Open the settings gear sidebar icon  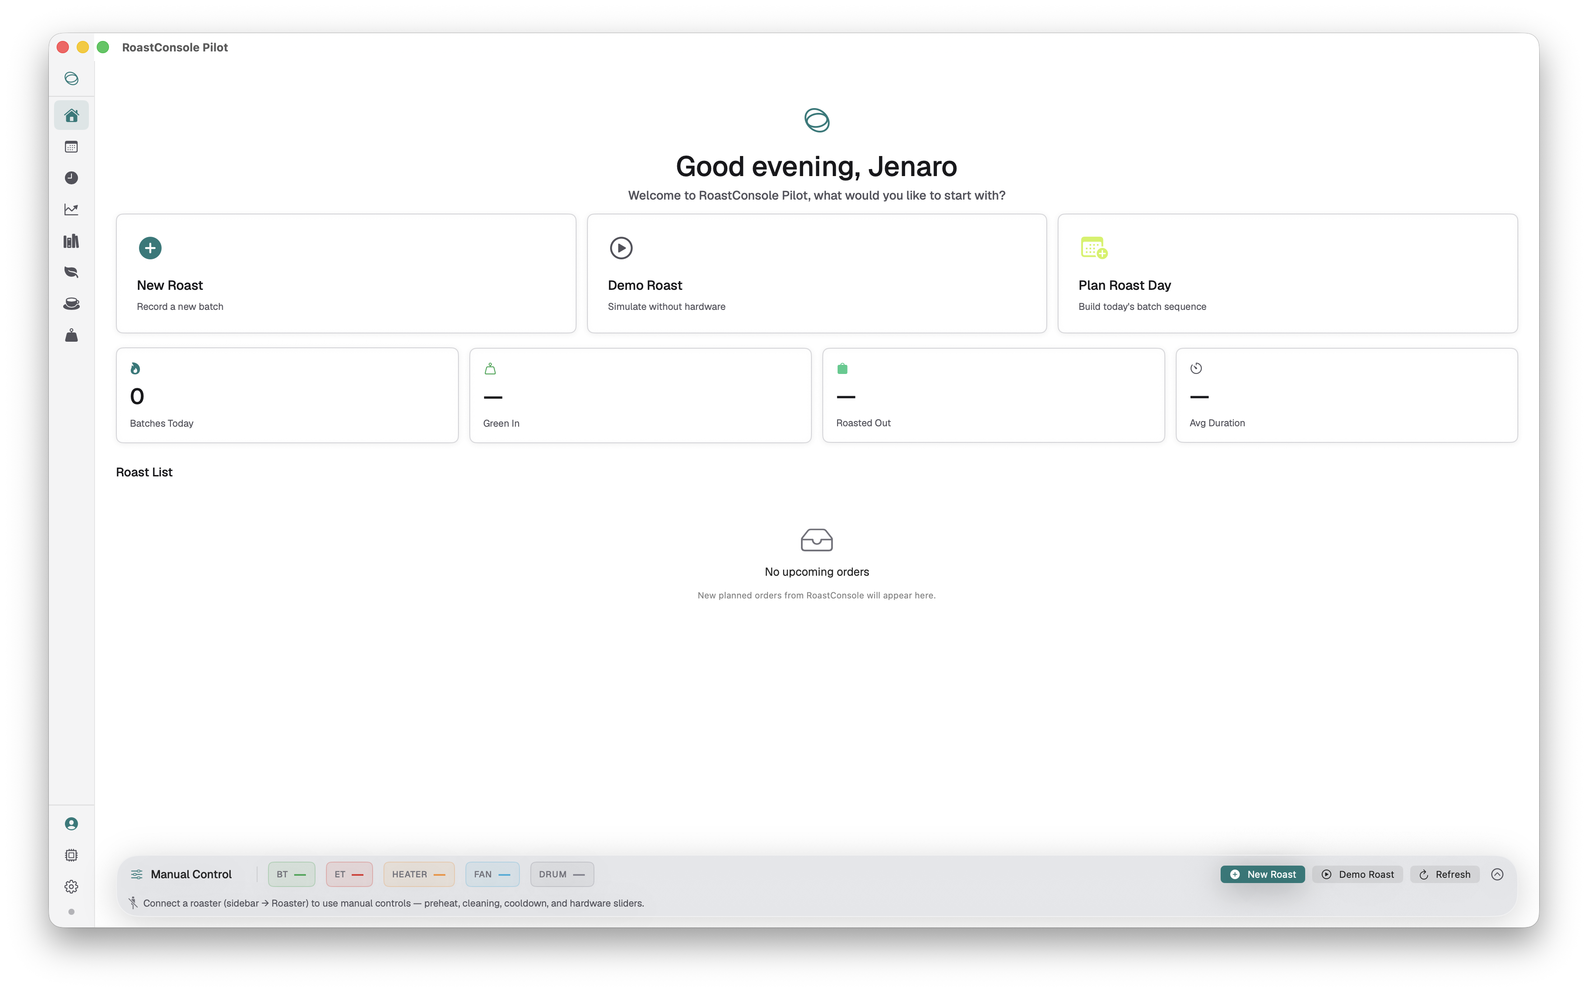[71, 887]
